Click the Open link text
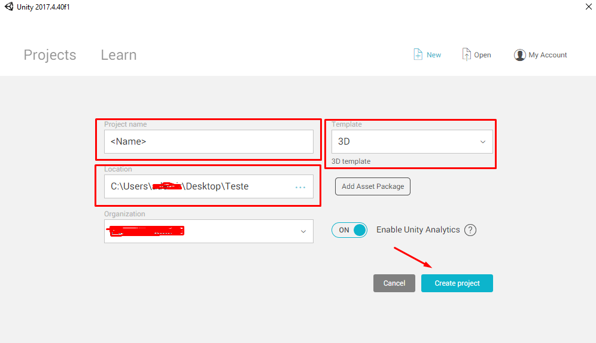596x343 pixels. (482, 55)
